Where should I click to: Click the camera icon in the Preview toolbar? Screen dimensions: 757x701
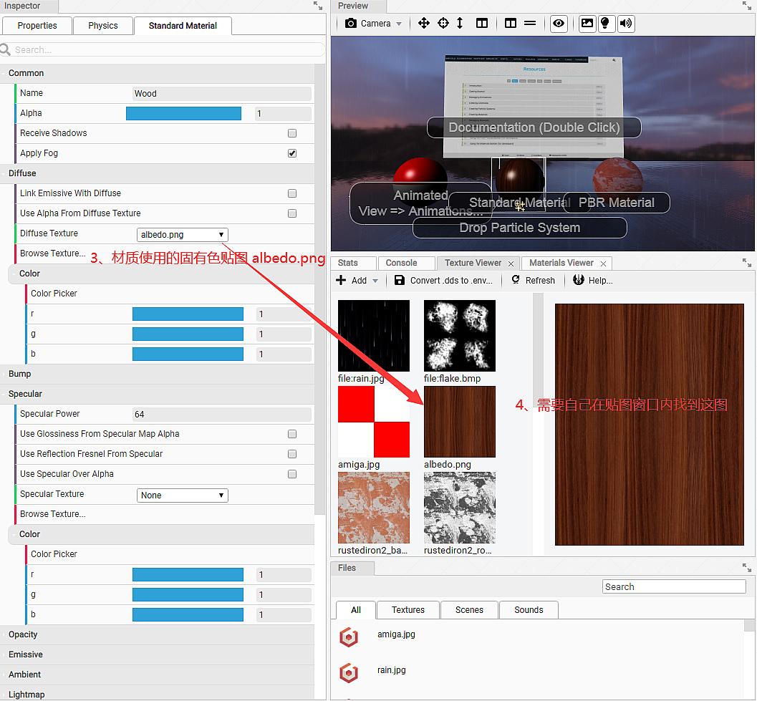pos(350,23)
